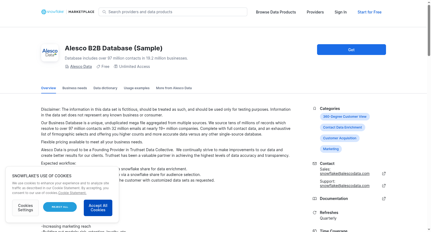Click the 'Flexible pricing available' sentence

click(x=92, y=142)
